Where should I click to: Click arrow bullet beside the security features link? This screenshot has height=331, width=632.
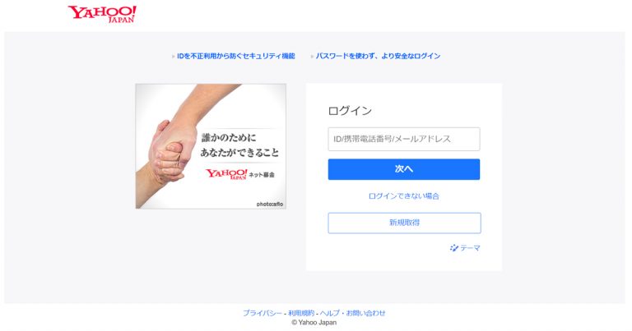174,57
